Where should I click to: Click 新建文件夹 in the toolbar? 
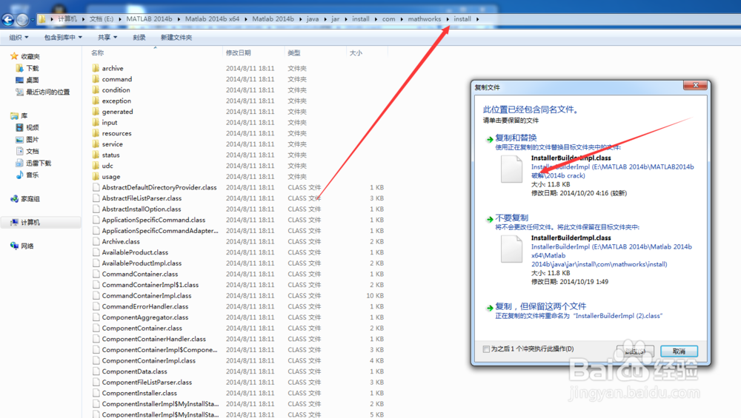click(176, 37)
